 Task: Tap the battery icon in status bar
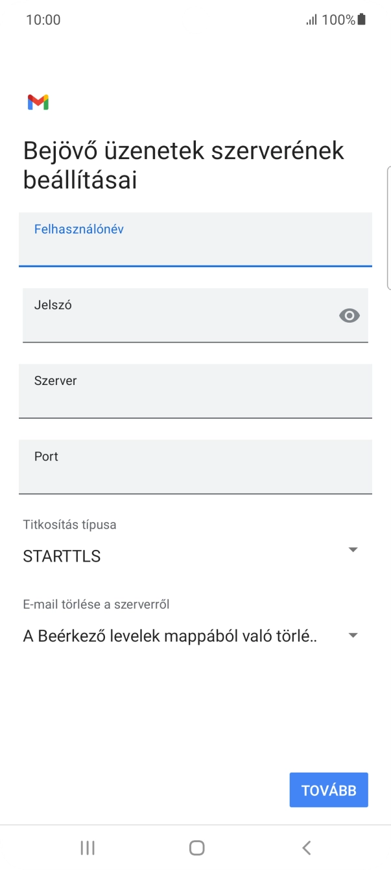[360, 19]
